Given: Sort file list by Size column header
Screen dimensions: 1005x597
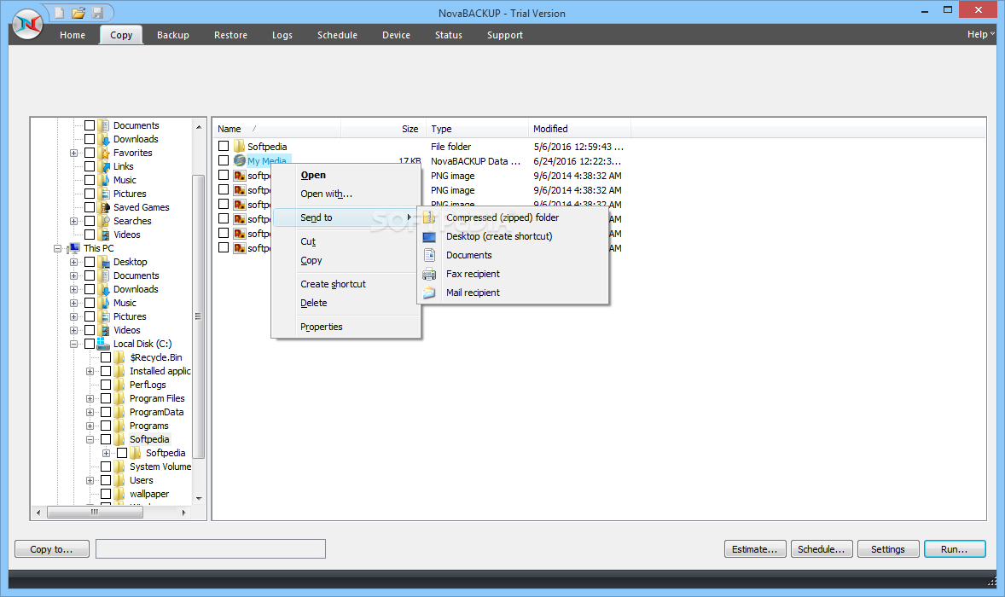Looking at the screenshot, I should point(382,129).
